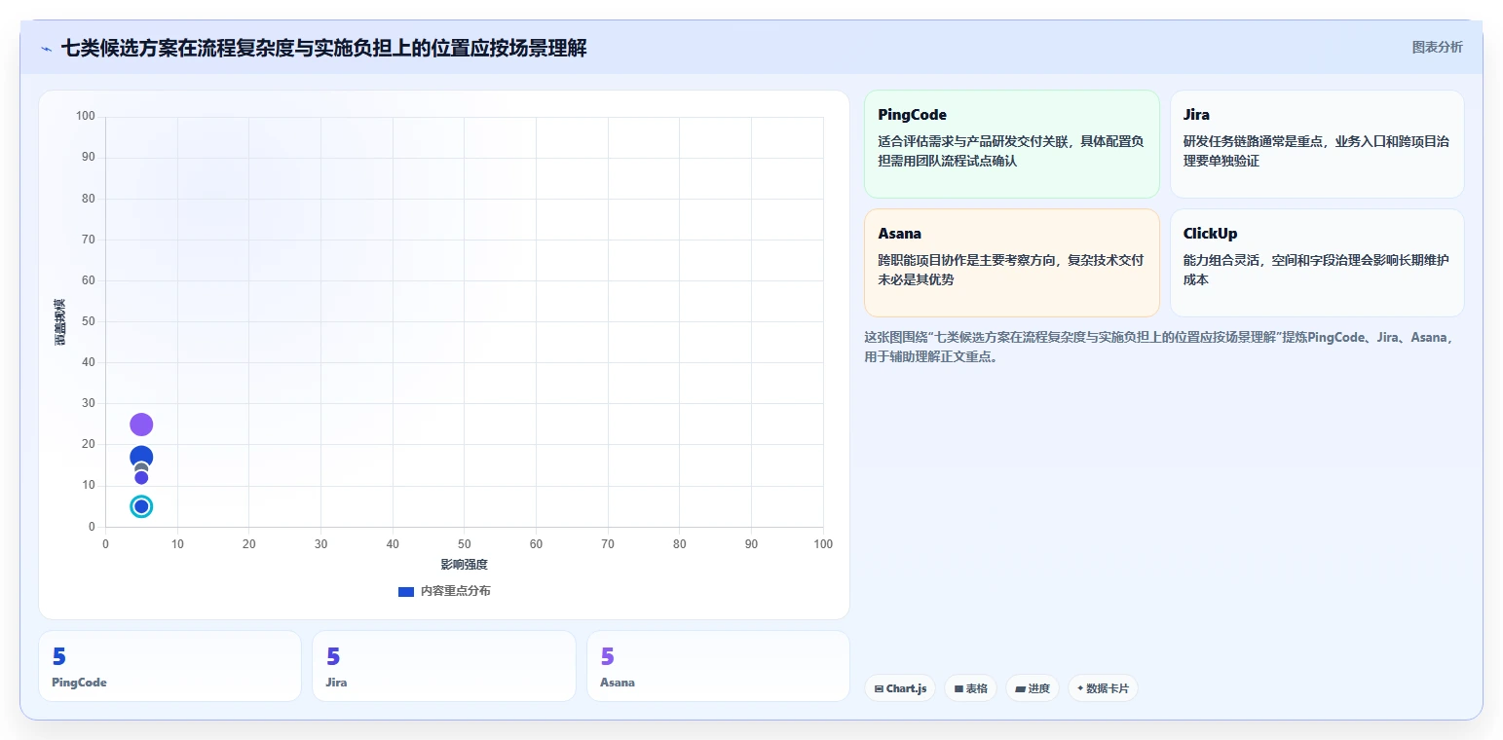Image resolution: width=1503 pixels, height=740 pixels.
Task: Select the cyan-ringed bubble near 5
Action: [141, 506]
